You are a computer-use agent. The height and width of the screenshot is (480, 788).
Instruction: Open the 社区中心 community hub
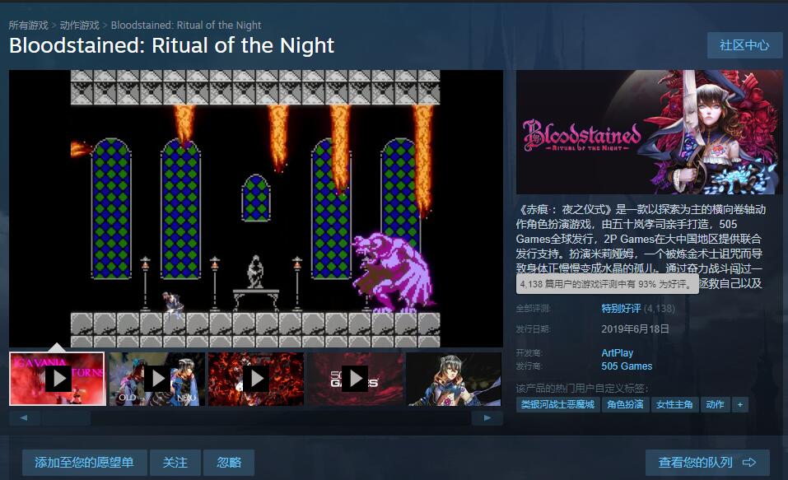[x=744, y=45]
